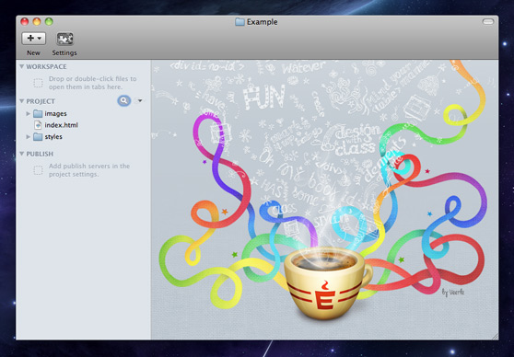Click the PUBLISH placeholder dashed icon
This screenshot has height=357, width=514.
click(38, 170)
